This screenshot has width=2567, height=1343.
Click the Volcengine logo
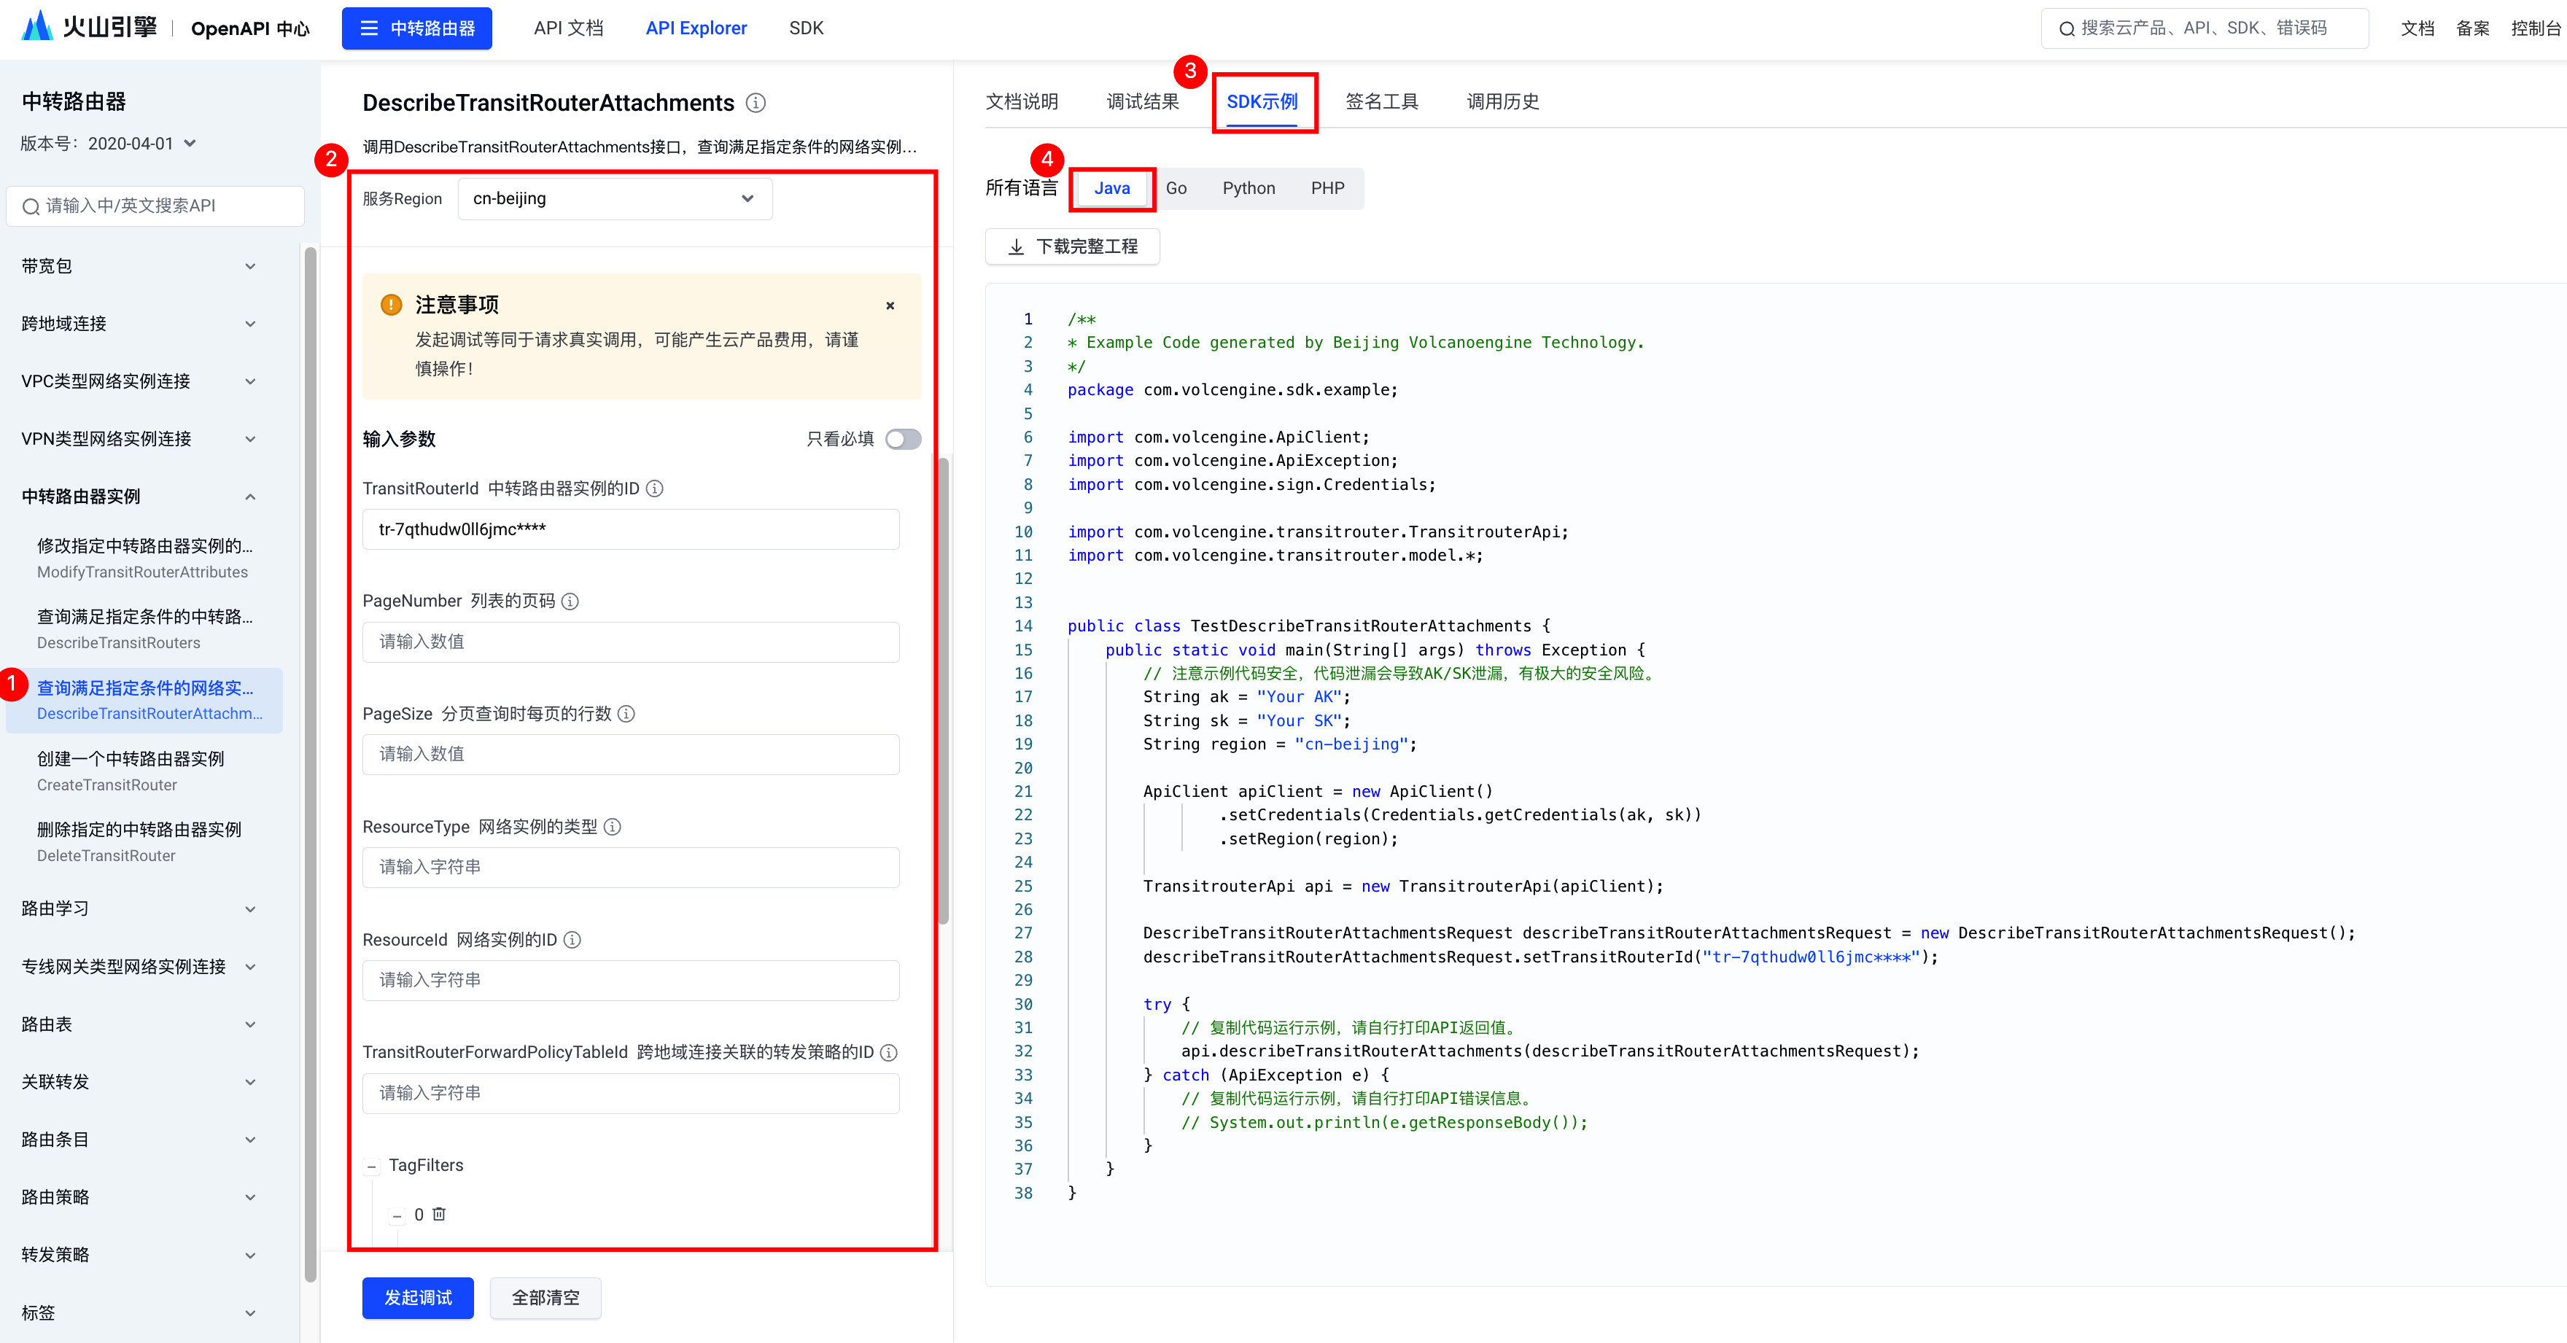click(90, 27)
